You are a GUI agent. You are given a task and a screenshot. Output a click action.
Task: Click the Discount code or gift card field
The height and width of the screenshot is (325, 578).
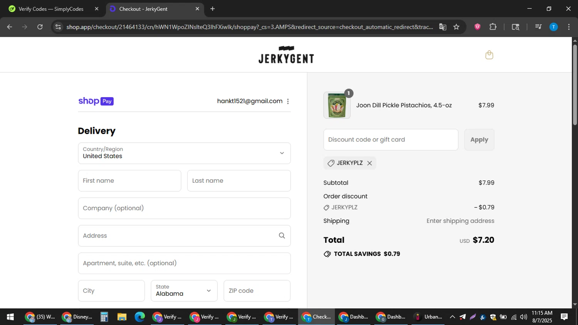pyautogui.click(x=391, y=140)
